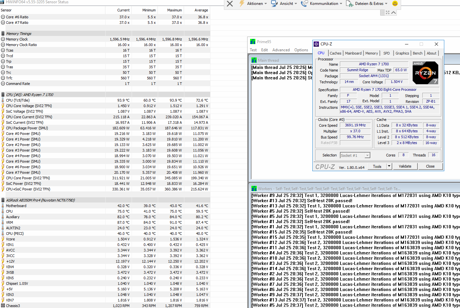Viewport: 460px width, 308px height.
Task: Open the Socket #1 selection combo box
Action: coord(355,155)
